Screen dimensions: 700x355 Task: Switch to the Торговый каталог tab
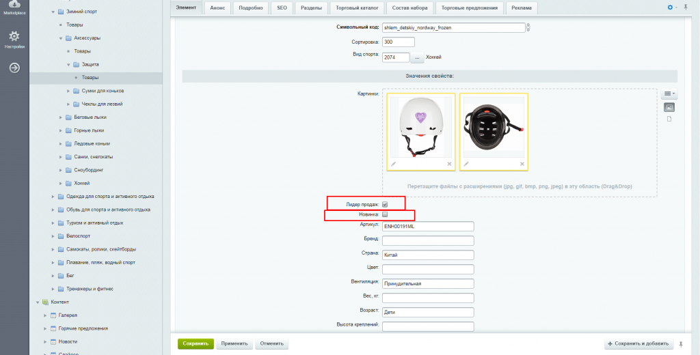click(x=357, y=8)
